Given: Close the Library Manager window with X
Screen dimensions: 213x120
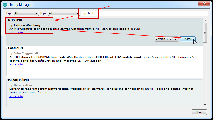Looking at the screenshot, I should tap(203, 3).
